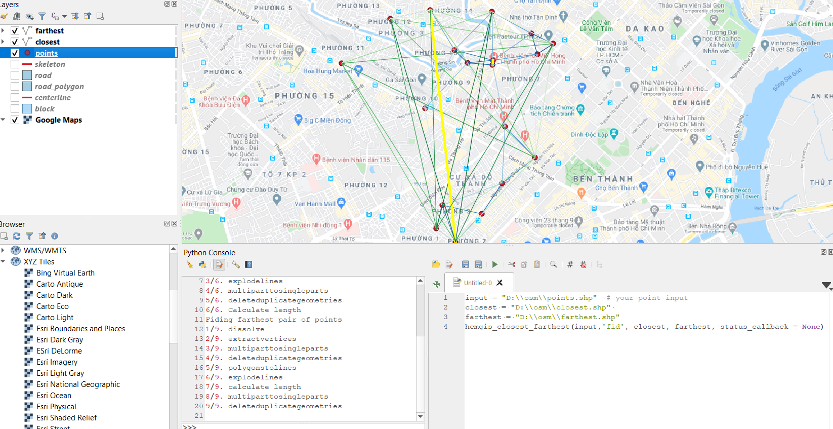Click Find Text magnifier icon in editor
Image resolution: width=833 pixels, height=429 pixels.
point(554,264)
